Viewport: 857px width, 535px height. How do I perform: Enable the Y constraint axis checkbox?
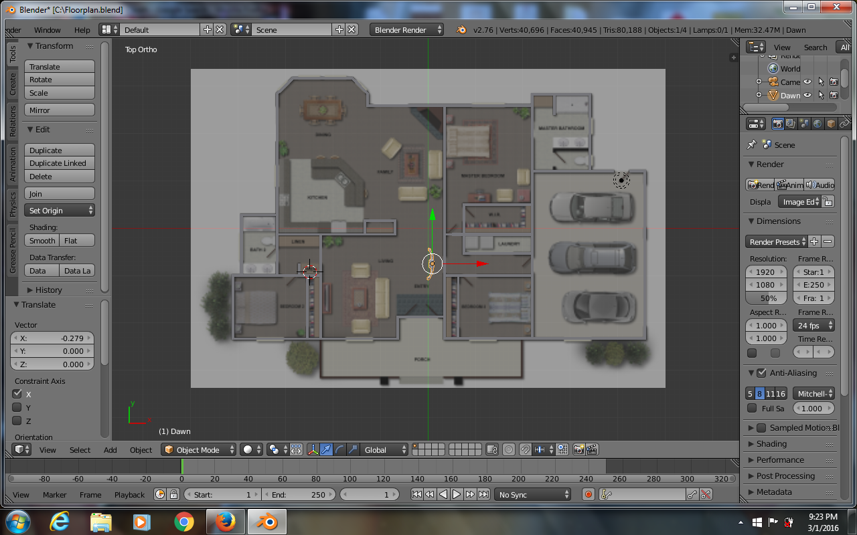pyautogui.click(x=17, y=407)
